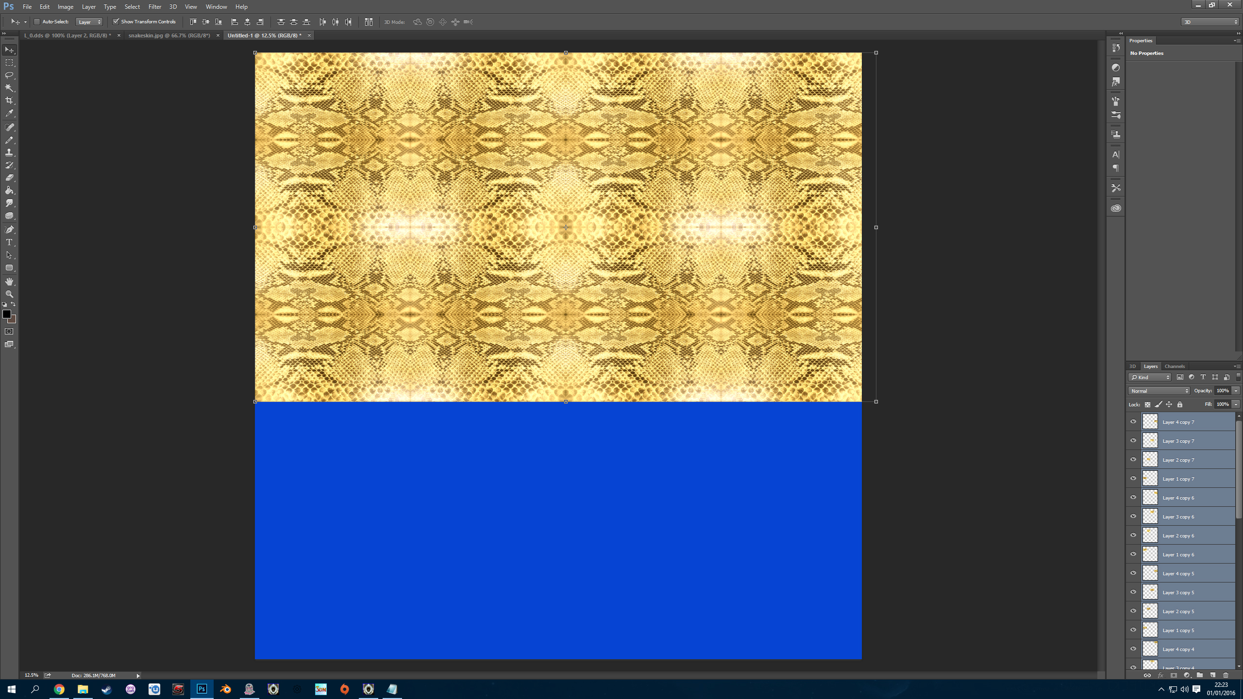Toggle Quick Mask mode icon

[9, 332]
